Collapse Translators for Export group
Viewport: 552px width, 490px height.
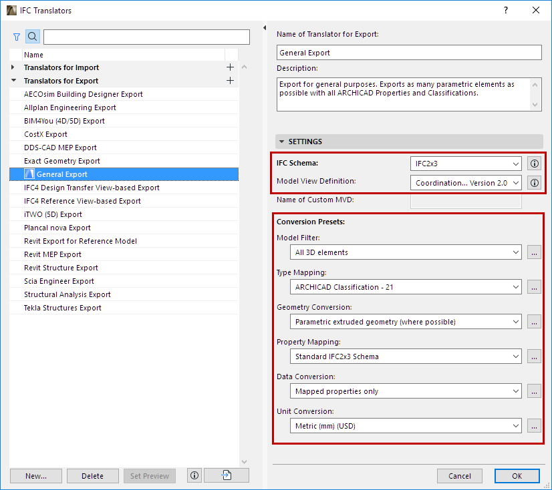coord(14,81)
